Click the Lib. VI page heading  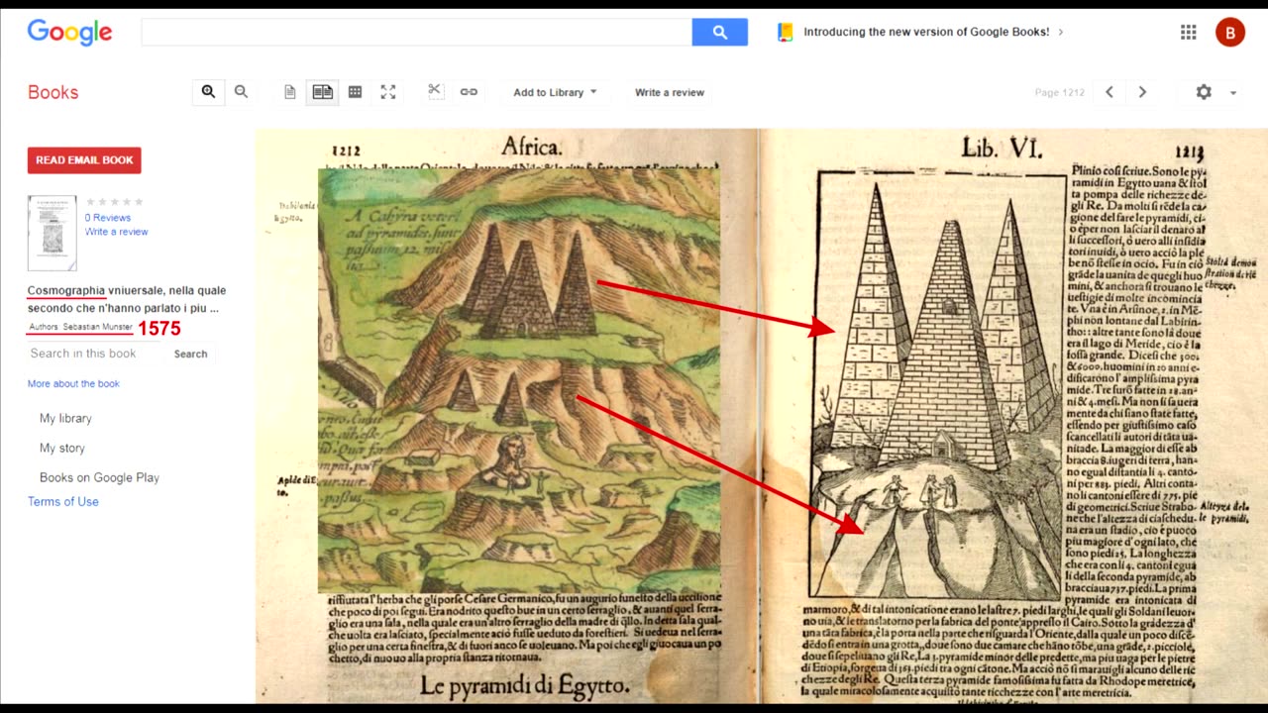point(1002,149)
